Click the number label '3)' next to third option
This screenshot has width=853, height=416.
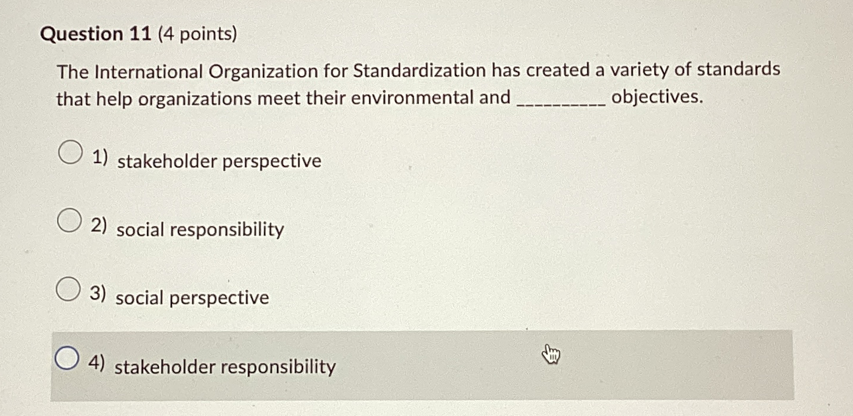[97, 292]
